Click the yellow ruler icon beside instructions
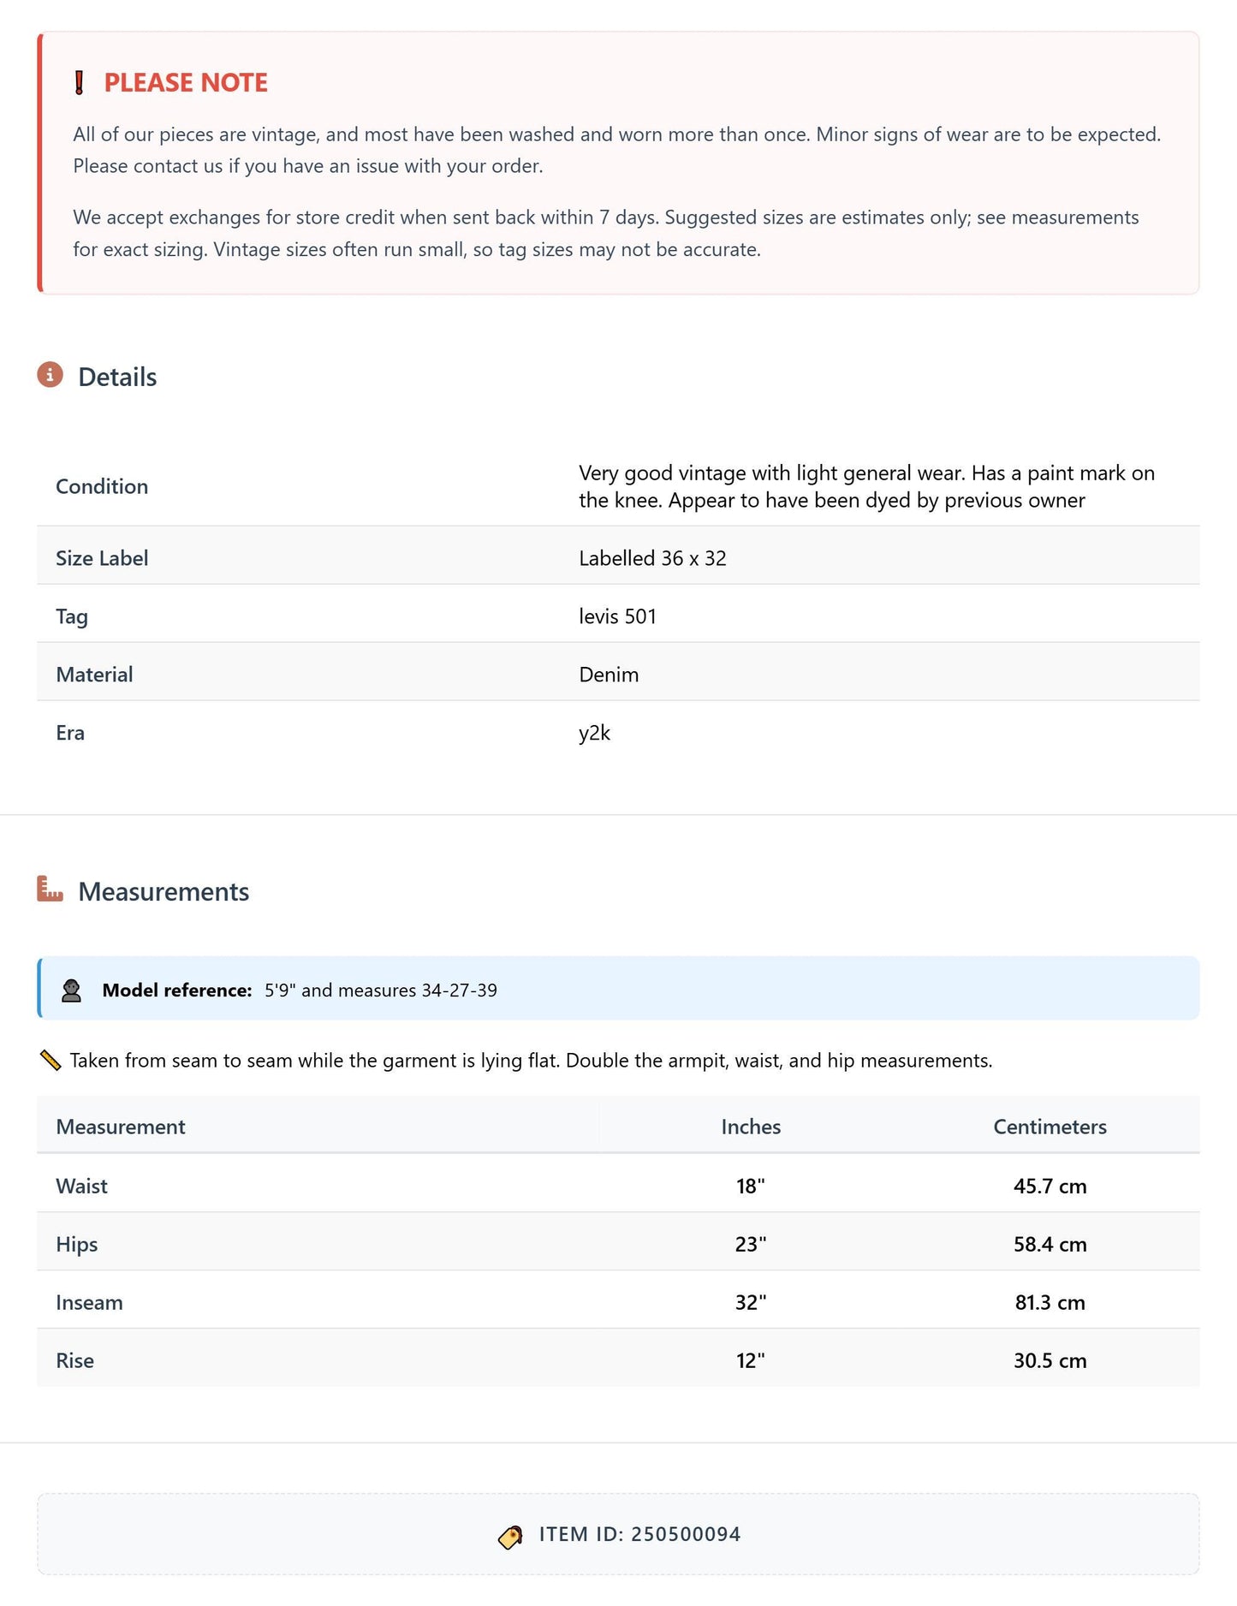Screen dimensions: 1237x1606 pyautogui.click(x=51, y=1061)
